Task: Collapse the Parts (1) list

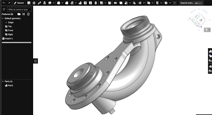Action: coord(3,81)
